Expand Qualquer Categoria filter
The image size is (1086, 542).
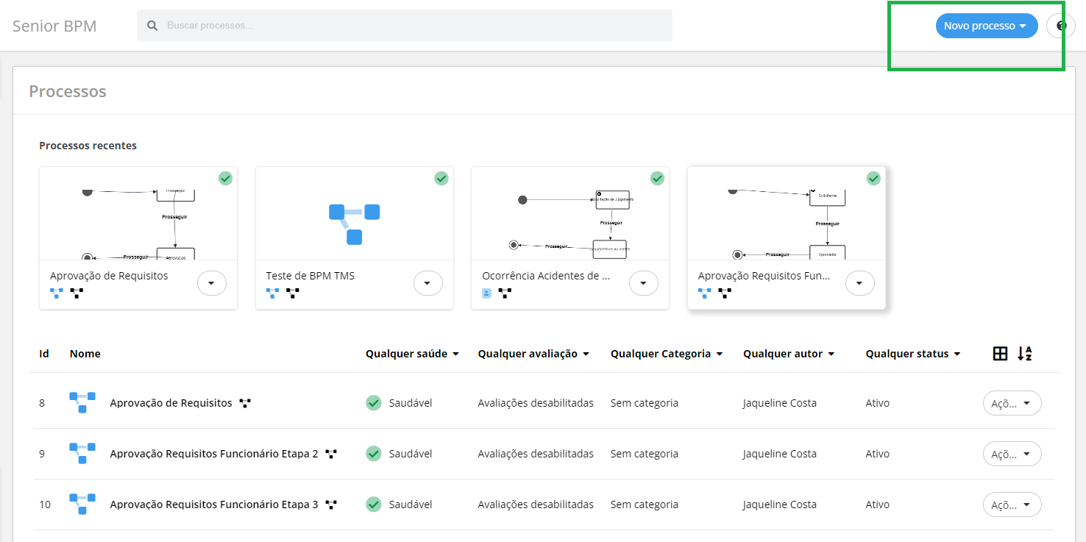tap(666, 354)
